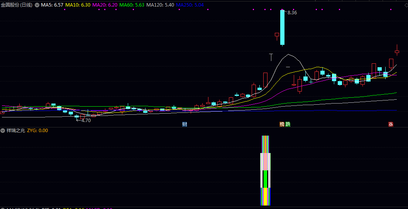Select the MA5: 6.57 label
Viewport: 408px width, 209px height.
point(52,5)
